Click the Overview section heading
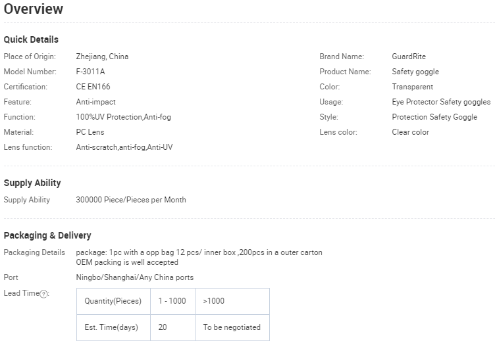 point(34,9)
